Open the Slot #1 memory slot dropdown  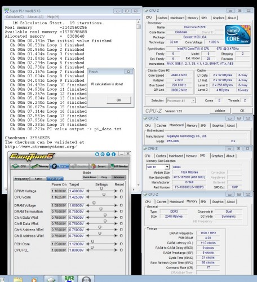pos(167,167)
